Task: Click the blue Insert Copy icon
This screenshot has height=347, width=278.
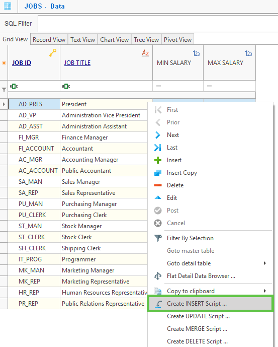Action: point(158,173)
